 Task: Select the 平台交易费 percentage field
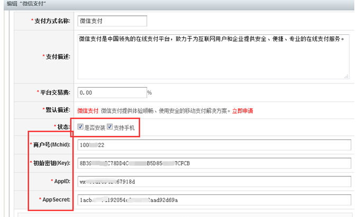pyautogui.click(x=111, y=92)
